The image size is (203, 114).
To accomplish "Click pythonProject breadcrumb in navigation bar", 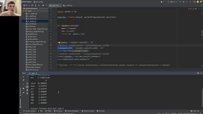I will click(x=27, y=2).
